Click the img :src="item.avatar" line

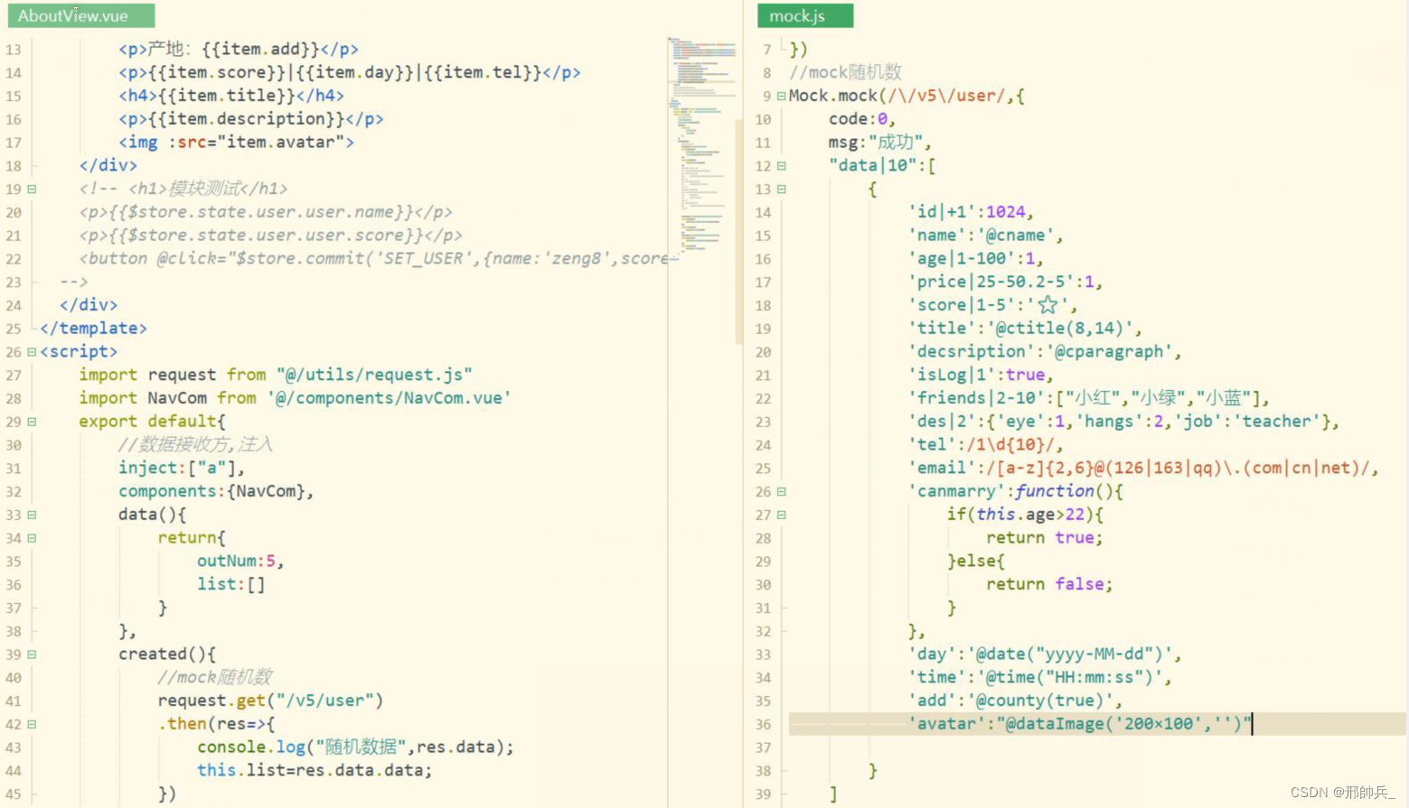[x=236, y=143]
